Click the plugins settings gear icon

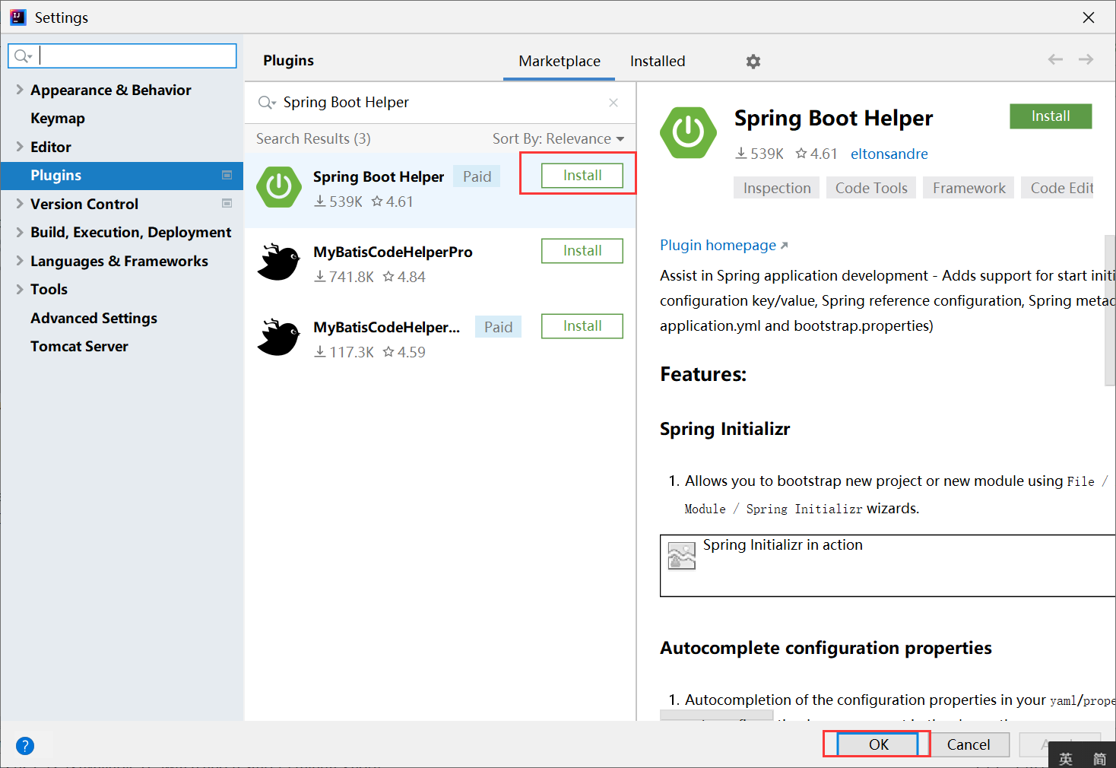[x=753, y=62]
